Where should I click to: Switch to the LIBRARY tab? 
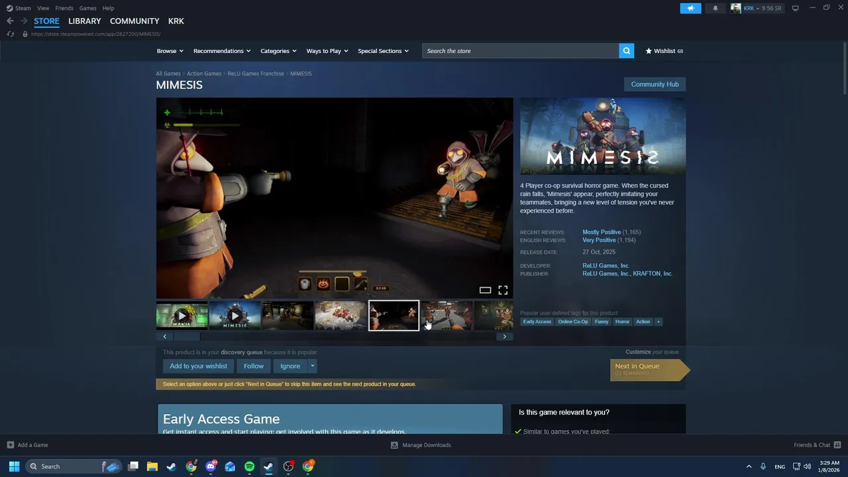pos(85,21)
